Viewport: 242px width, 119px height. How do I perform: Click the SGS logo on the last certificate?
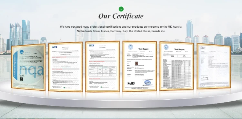tap(203, 48)
